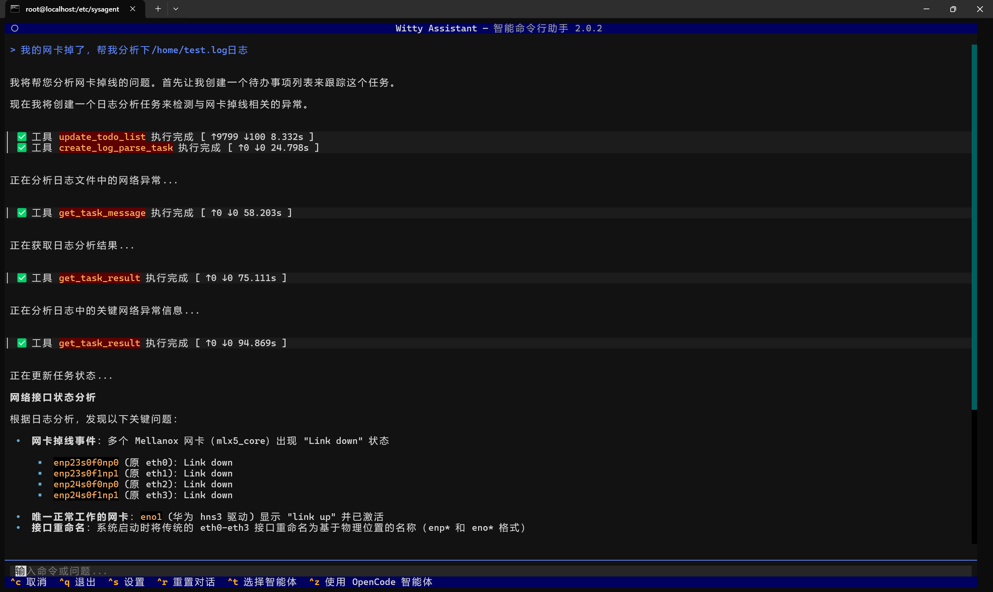Click the create_log_parse_task tool badge
993x592 pixels.
click(x=116, y=148)
